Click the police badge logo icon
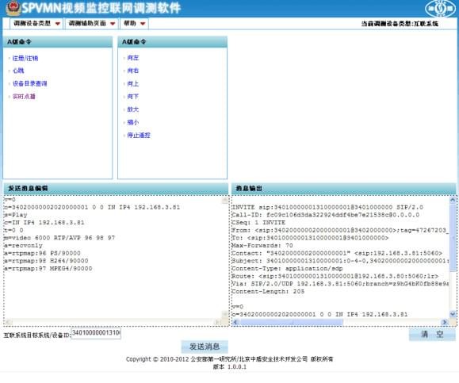The image size is (459, 383). 13,8
